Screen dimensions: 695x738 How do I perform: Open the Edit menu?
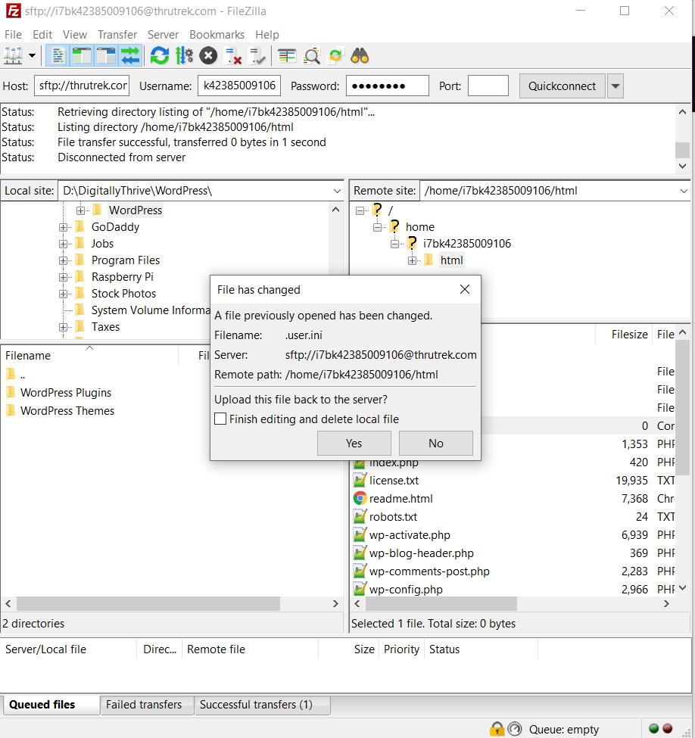click(x=42, y=35)
